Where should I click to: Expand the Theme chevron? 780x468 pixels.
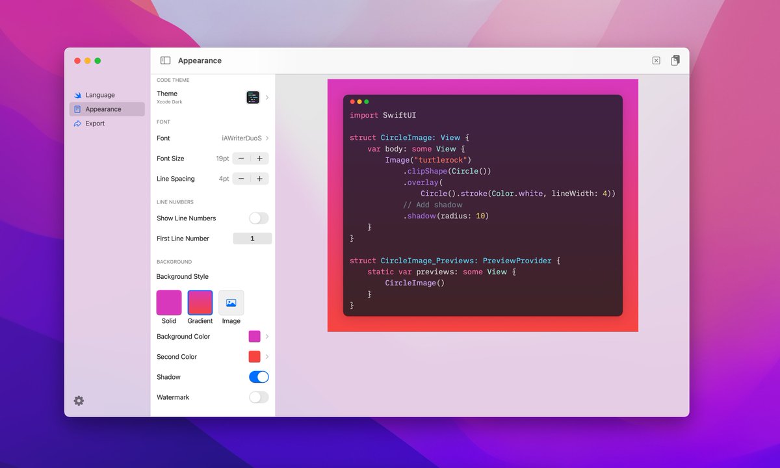267,97
